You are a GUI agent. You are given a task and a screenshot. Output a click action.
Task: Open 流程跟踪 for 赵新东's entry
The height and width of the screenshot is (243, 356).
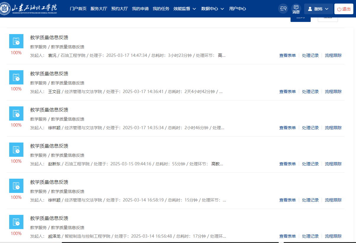point(333,164)
